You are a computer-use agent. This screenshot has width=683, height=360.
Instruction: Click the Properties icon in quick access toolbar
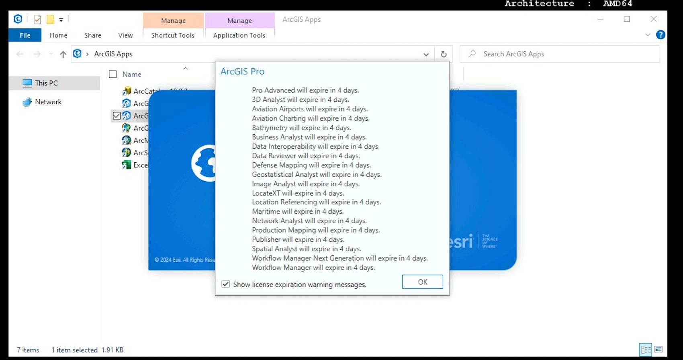(x=37, y=19)
